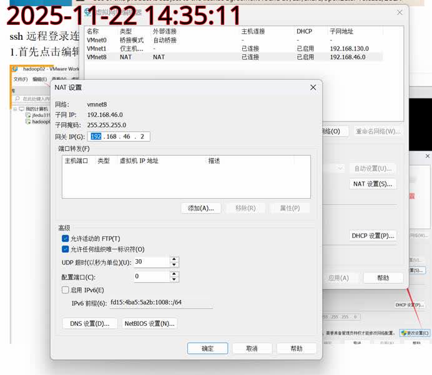Click the 我的计算机 computer icon

click(21, 109)
